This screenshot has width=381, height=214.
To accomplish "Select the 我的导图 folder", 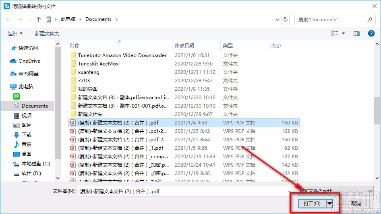I will tap(184, 89).
